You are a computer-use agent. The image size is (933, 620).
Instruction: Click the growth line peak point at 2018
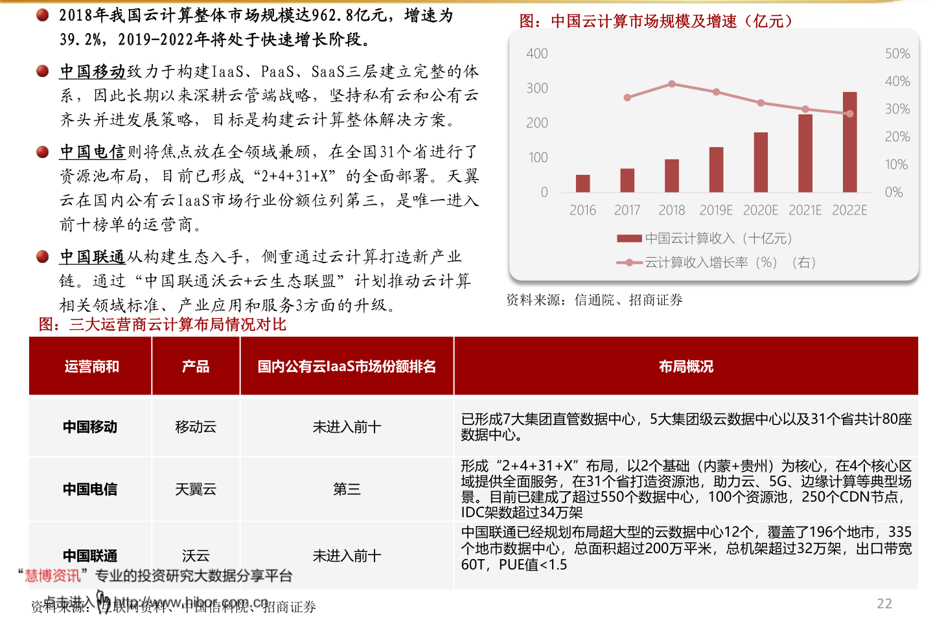672,84
